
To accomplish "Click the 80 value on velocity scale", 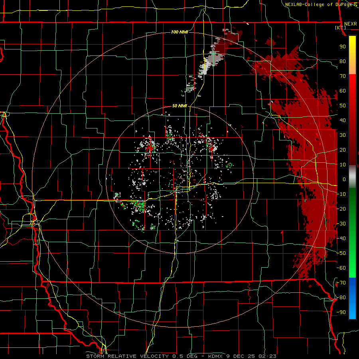I will tap(343, 61).
